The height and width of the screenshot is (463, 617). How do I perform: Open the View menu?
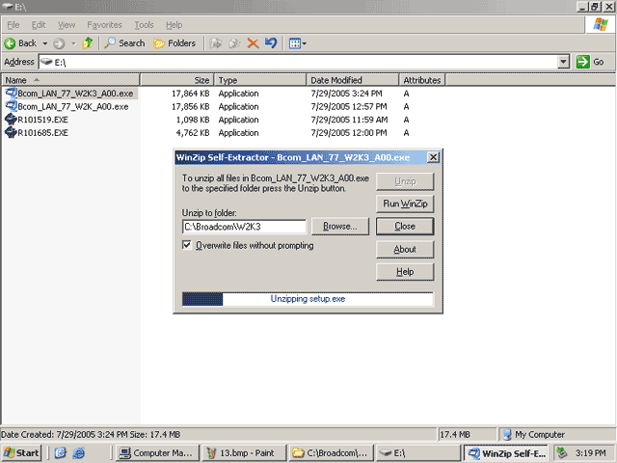coord(67,25)
